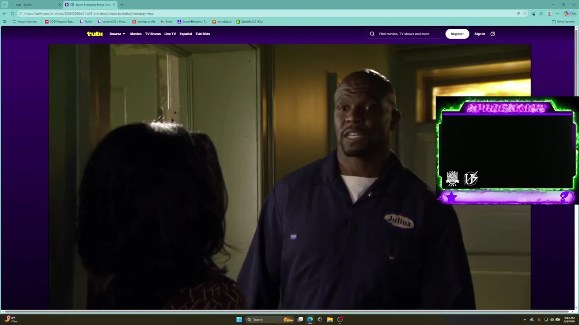Show hidden system tray icons
Screen dimensions: 579x325
(x=525, y=320)
